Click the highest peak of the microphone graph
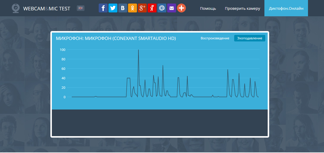324x153 pixels. 138,50
